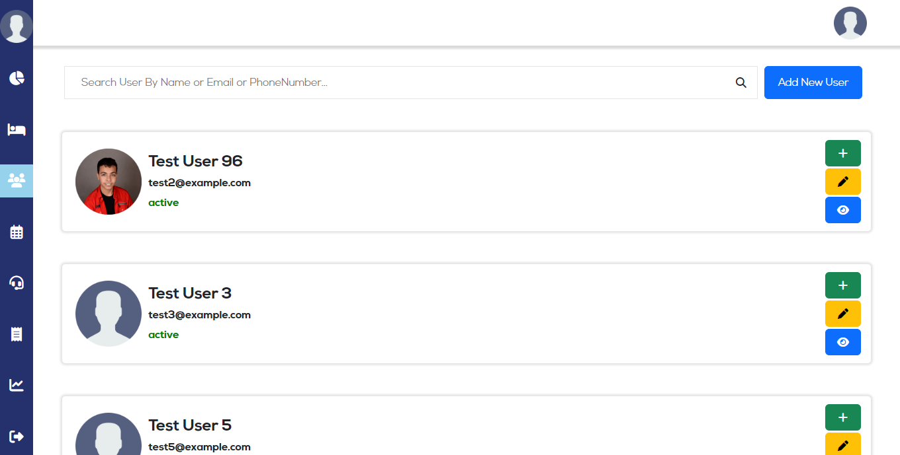The height and width of the screenshot is (455, 900).
Task: Click green plus button for Test User 3
Action: (x=842, y=285)
